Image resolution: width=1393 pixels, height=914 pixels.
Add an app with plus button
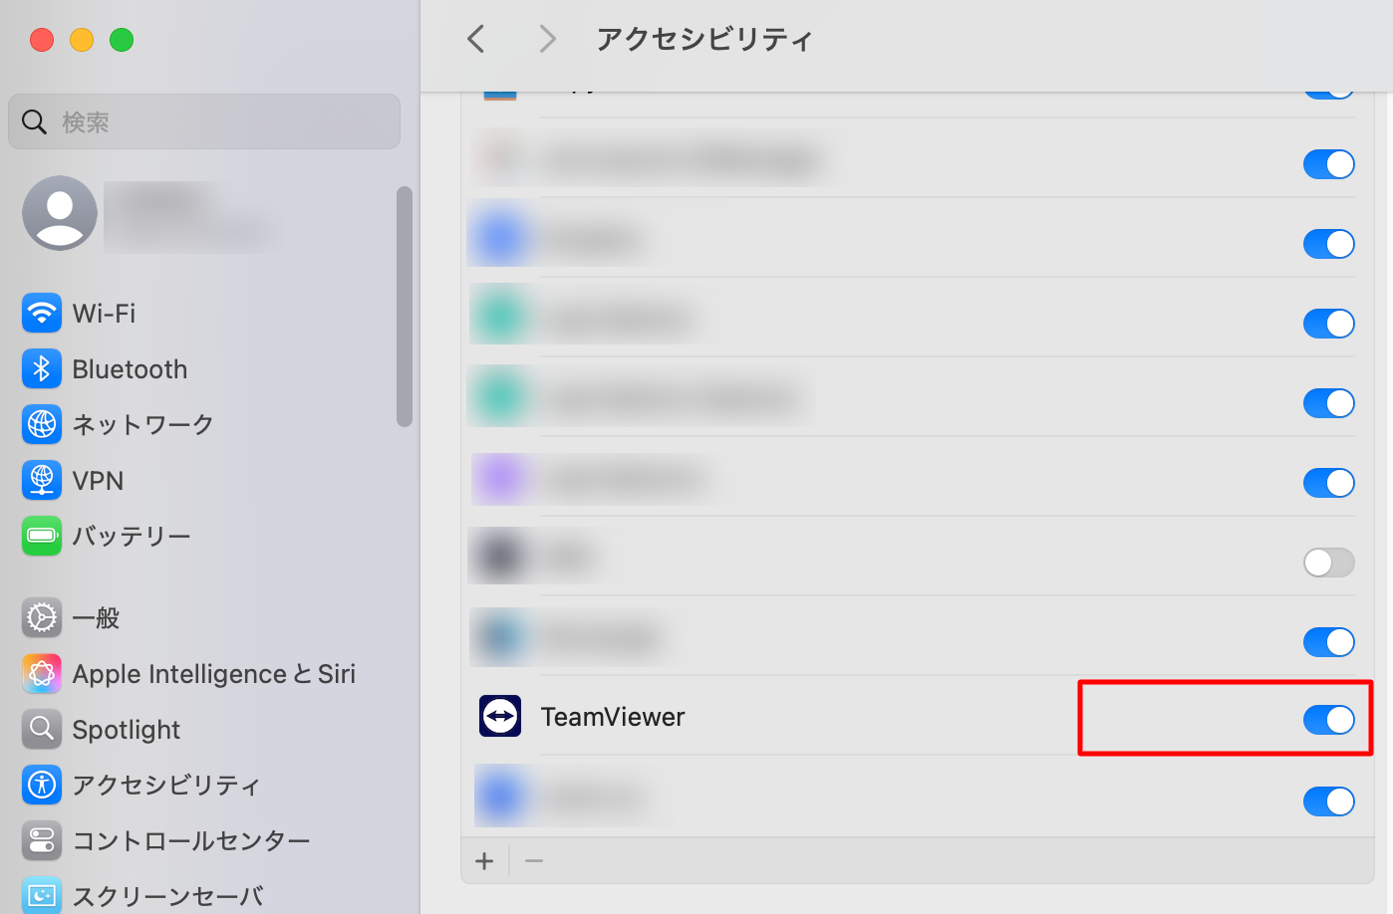(484, 861)
